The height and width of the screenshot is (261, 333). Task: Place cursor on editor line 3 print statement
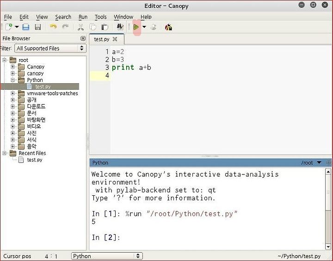[x=131, y=68]
